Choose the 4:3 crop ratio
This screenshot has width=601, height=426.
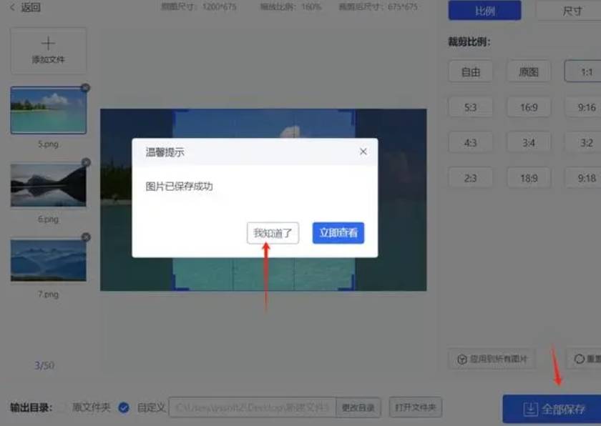[x=470, y=143]
